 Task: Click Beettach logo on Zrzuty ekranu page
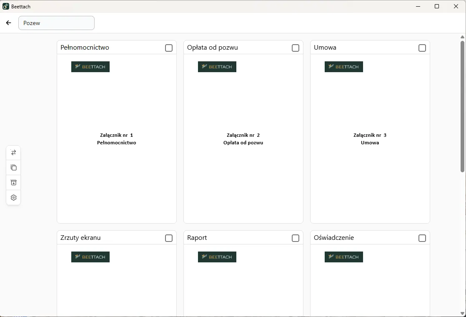tap(90, 257)
